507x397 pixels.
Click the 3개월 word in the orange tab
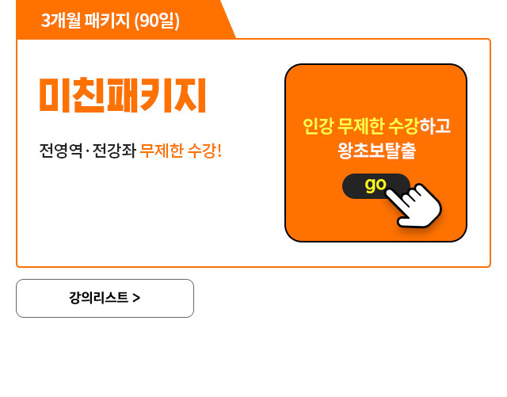tap(61, 21)
